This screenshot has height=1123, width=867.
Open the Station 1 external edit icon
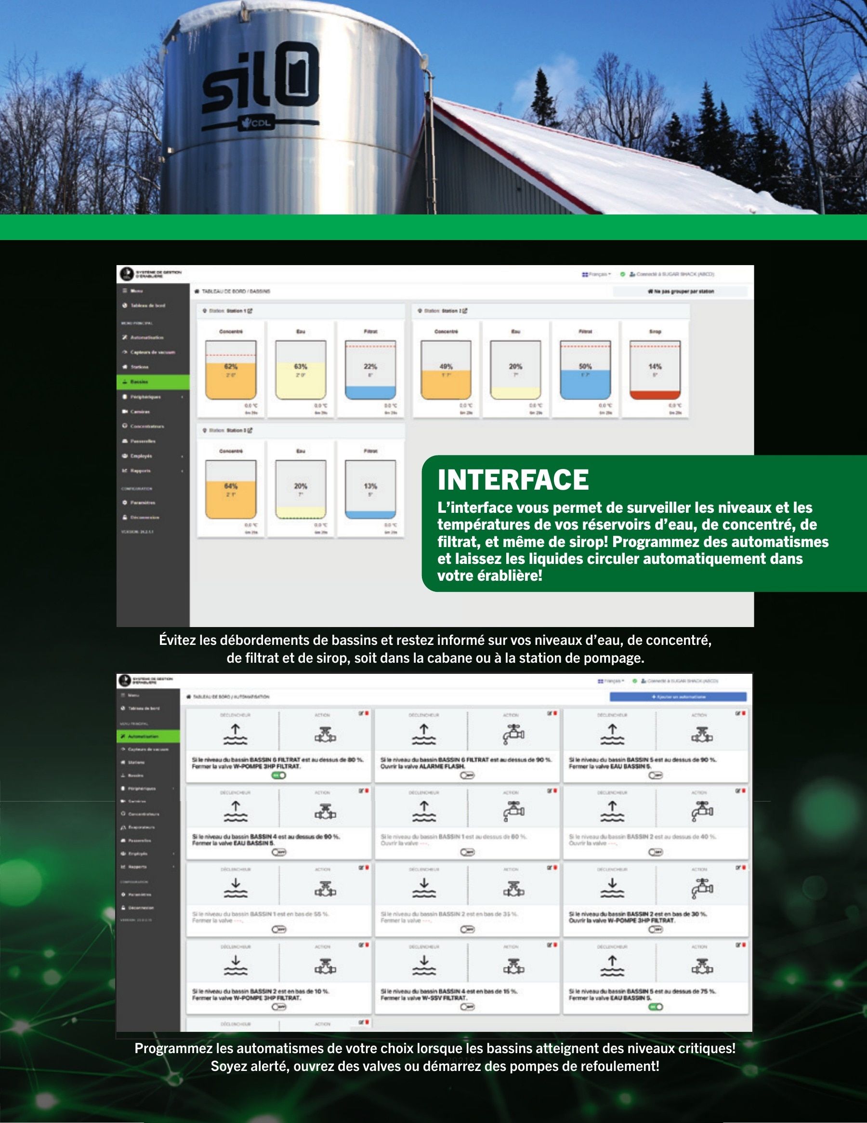coord(250,311)
